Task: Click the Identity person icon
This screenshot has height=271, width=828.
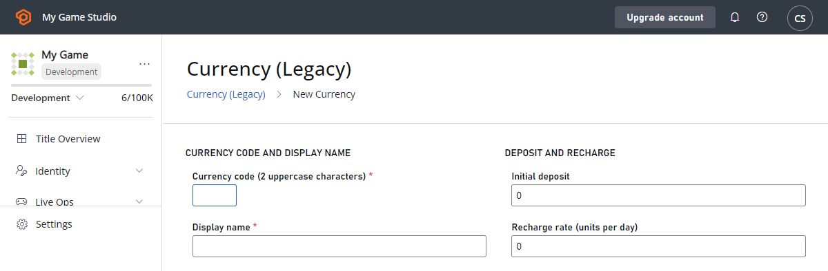Action: point(22,171)
